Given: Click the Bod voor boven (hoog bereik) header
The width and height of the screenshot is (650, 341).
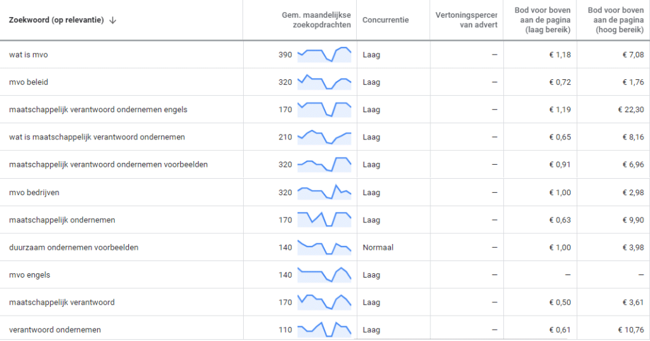Looking at the screenshot, I should click(x=616, y=20).
